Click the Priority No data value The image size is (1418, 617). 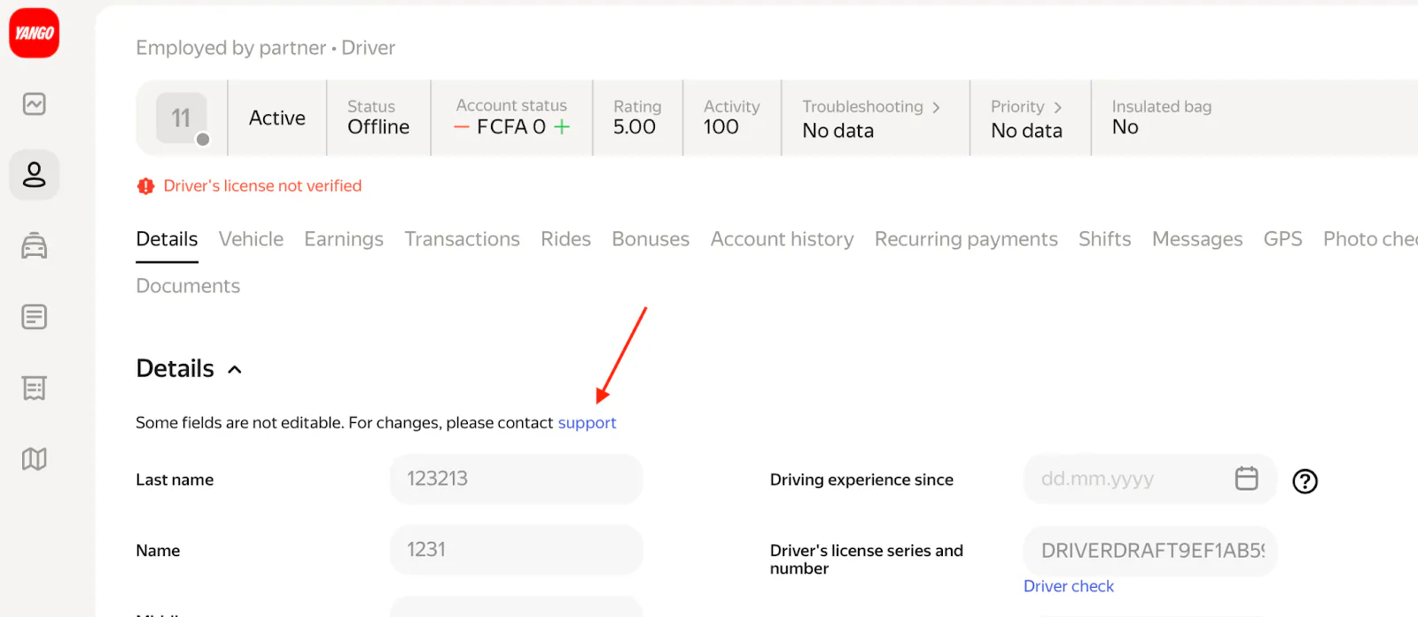click(x=1027, y=131)
